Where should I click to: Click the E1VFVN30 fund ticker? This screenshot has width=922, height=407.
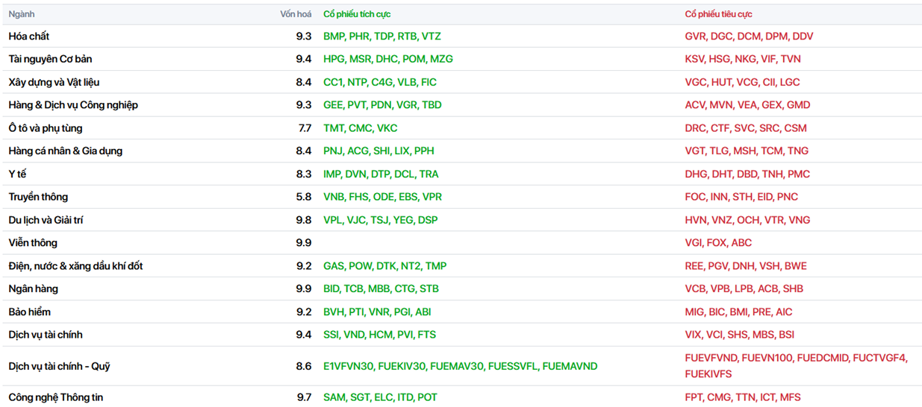pos(348,367)
